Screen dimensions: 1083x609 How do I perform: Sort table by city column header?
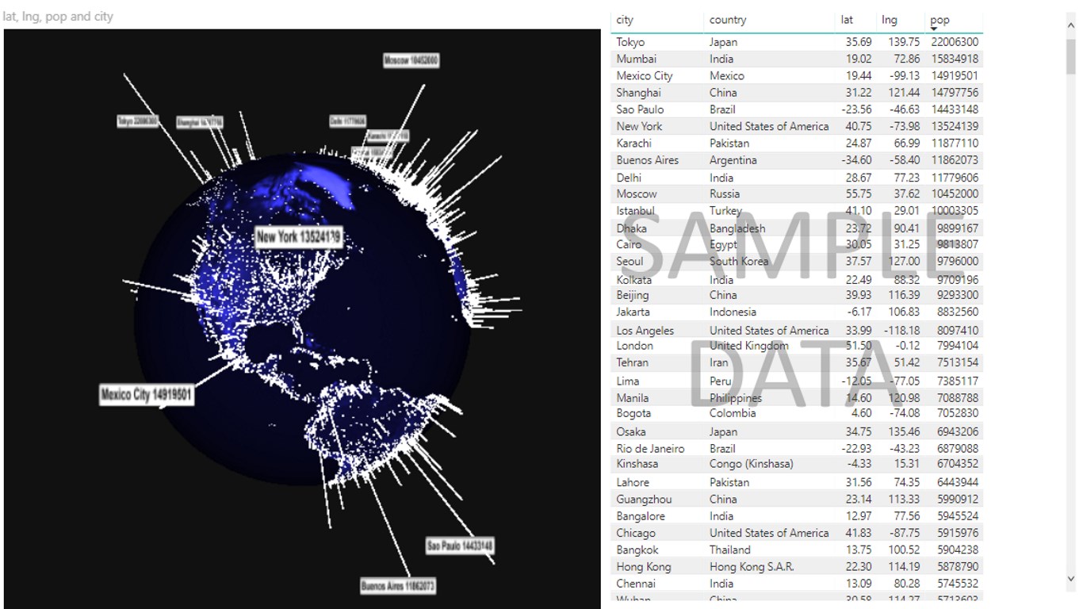tap(626, 20)
